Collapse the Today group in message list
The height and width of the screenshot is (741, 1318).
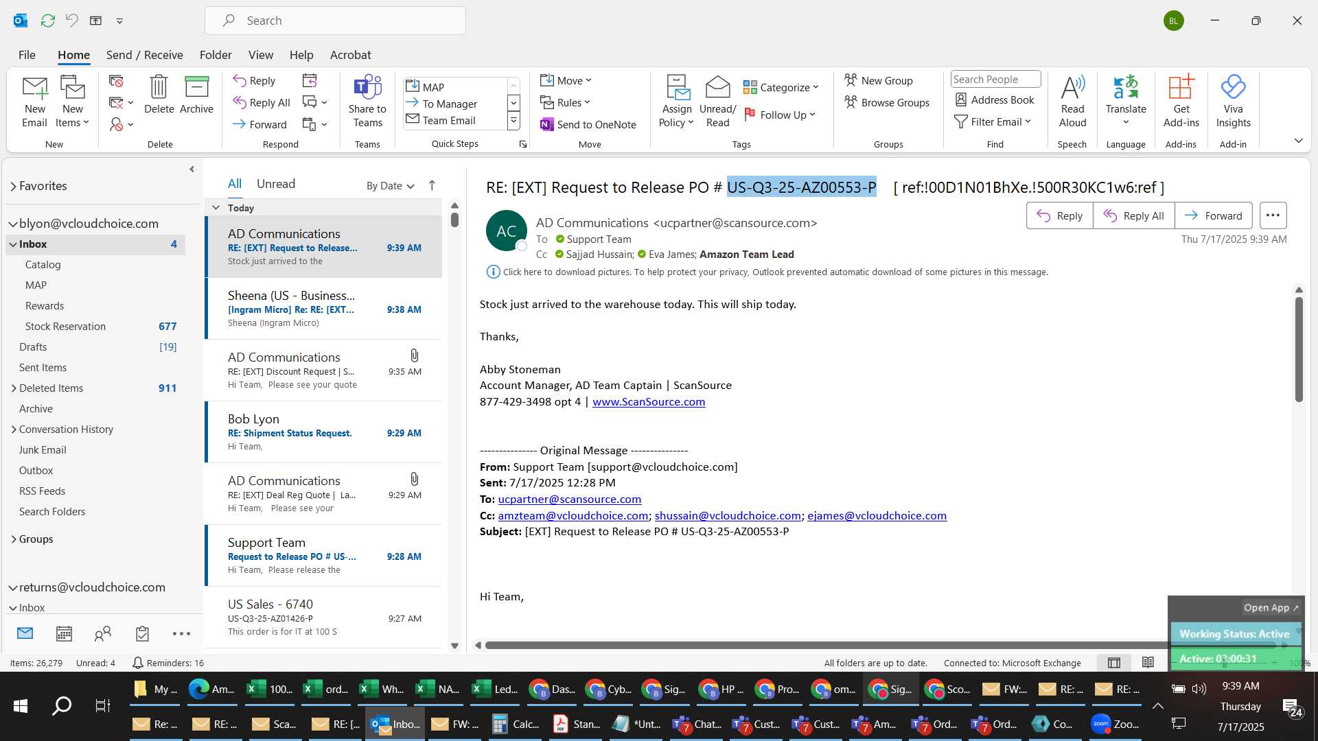(216, 208)
